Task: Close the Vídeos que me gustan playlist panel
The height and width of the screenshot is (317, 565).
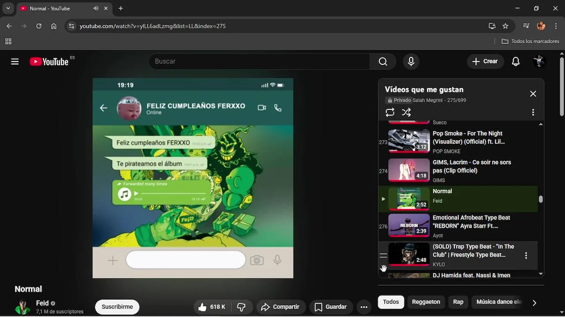Action: point(533,94)
